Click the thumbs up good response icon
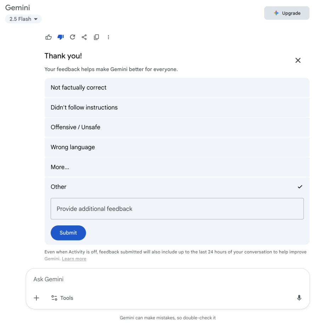The height and width of the screenshot is (327, 317). 49,37
